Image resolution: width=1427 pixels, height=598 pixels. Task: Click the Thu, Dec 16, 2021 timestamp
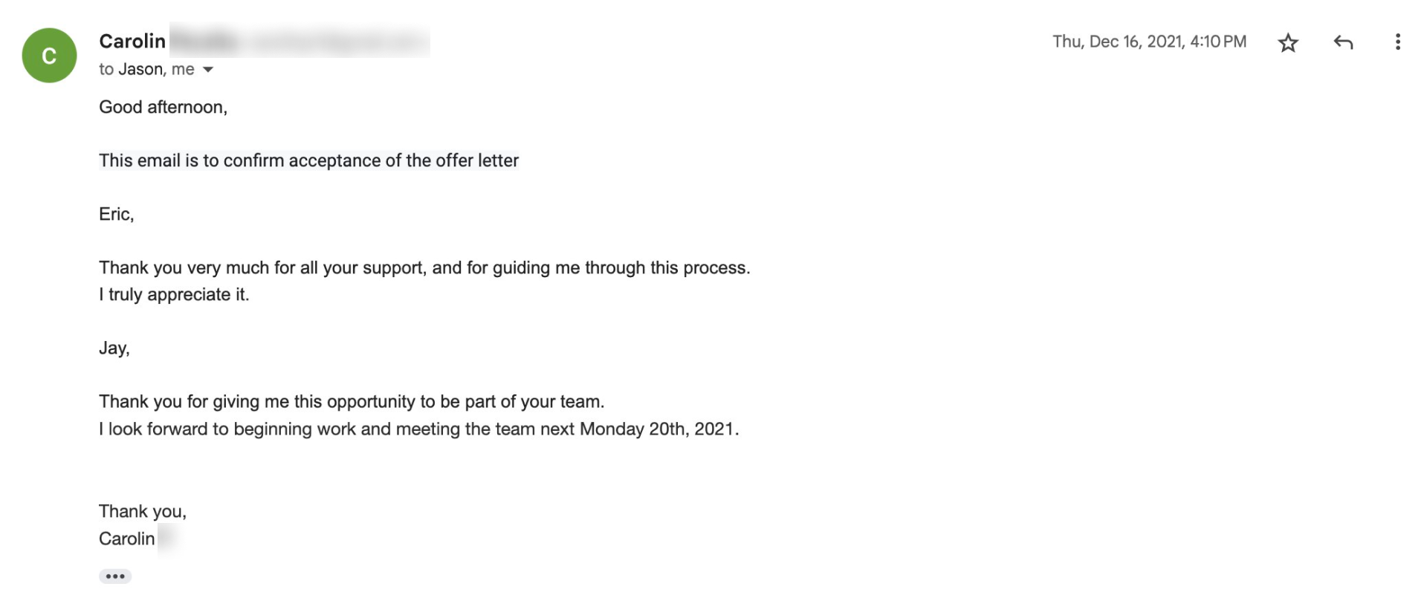point(1149,42)
